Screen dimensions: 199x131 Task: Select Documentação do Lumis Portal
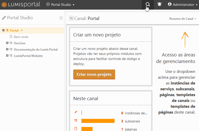click(x=36, y=50)
